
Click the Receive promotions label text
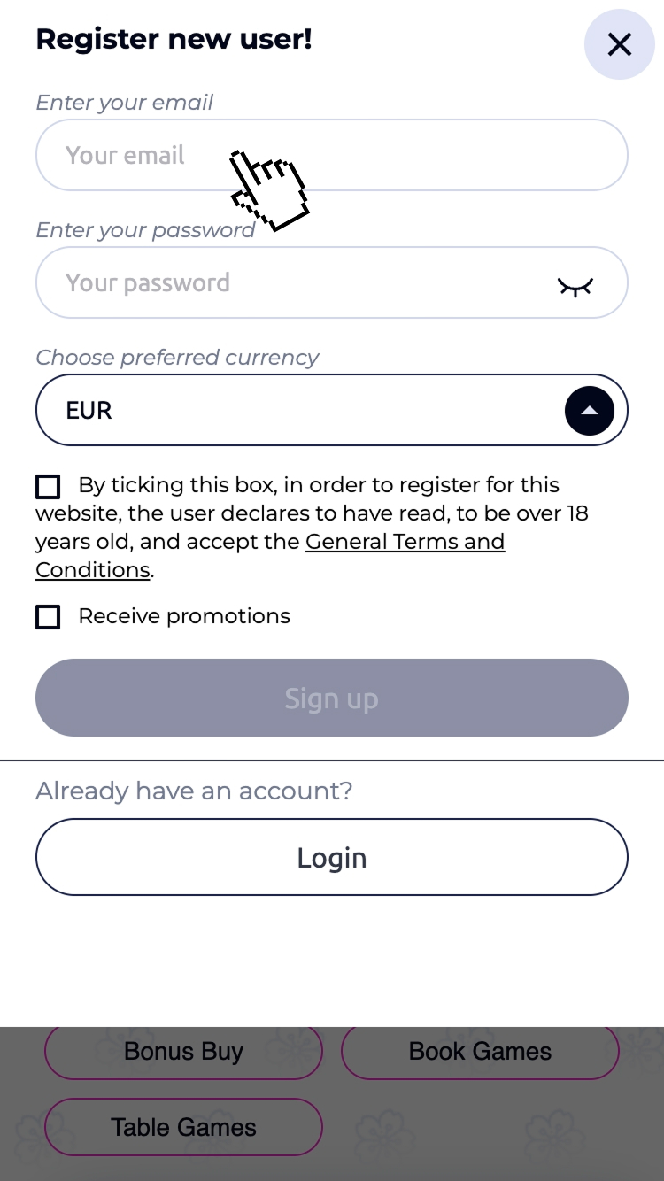(x=184, y=616)
